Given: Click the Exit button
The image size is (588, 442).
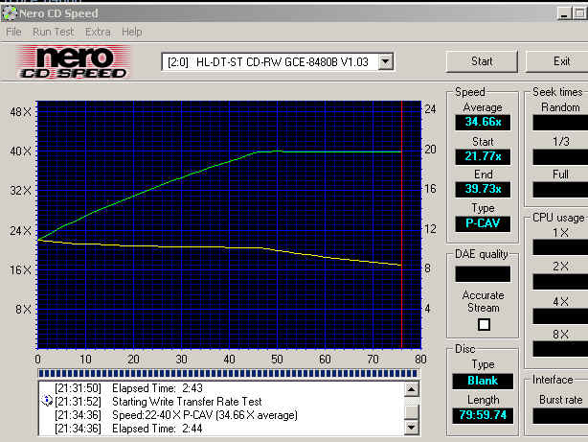Looking at the screenshot, I should pos(557,61).
